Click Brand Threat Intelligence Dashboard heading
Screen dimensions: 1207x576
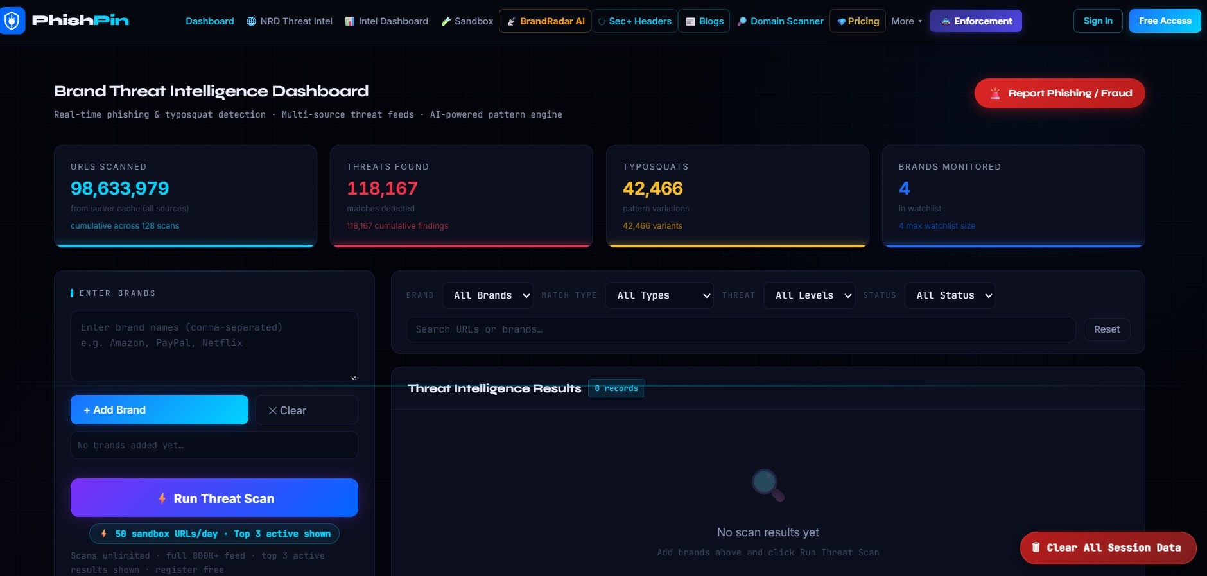click(x=211, y=91)
